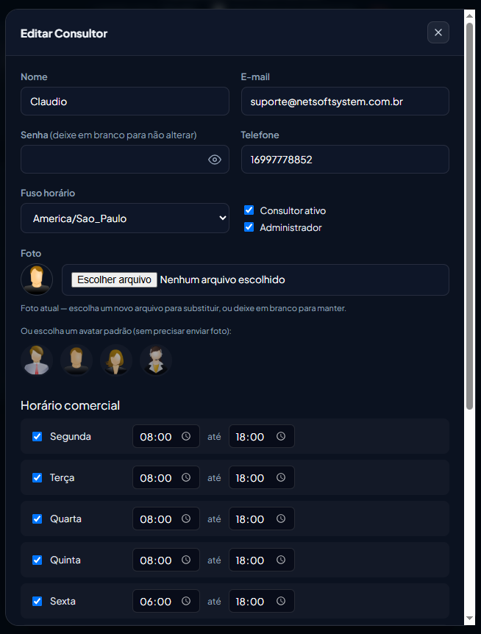Edit Quarta start time 08:00
Viewport: 481px width, 634px height.
pos(166,519)
